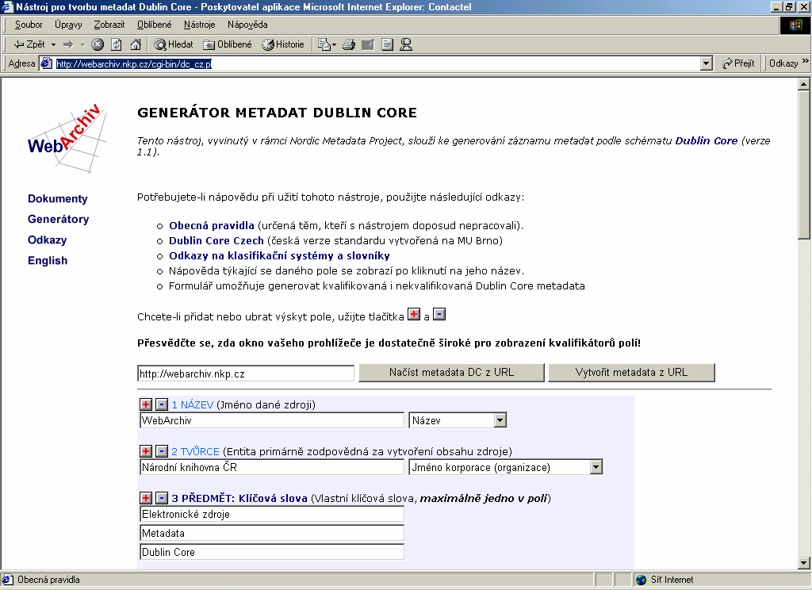Follow the Dublin Core link in intro text
This screenshot has width=812, height=590.
pos(707,141)
